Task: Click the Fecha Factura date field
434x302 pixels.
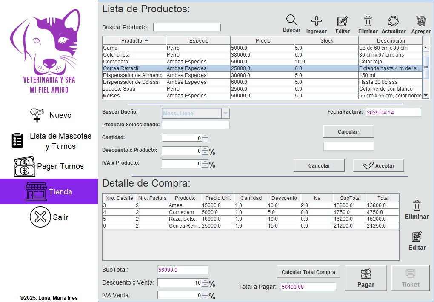Action: (x=394, y=112)
